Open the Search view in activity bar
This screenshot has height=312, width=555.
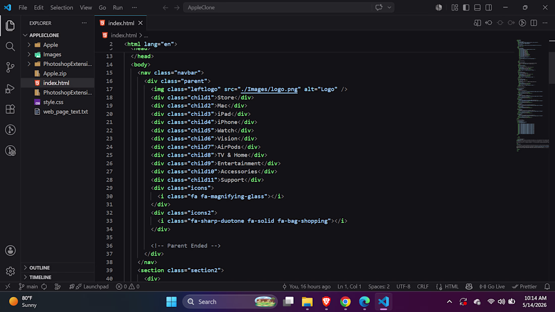10,46
